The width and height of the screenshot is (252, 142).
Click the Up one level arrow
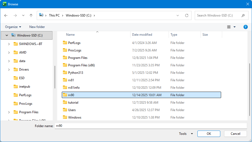coord(31,15)
